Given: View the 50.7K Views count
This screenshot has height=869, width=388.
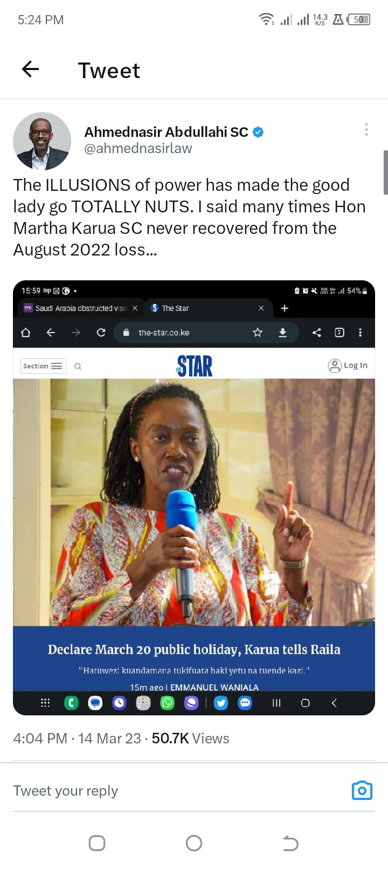Looking at the screenshot, I should click(x=190, y=739).
